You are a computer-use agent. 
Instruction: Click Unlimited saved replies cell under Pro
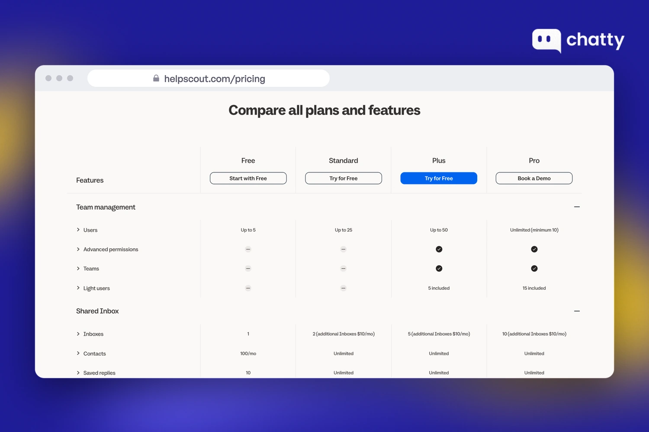pos(534,373)
